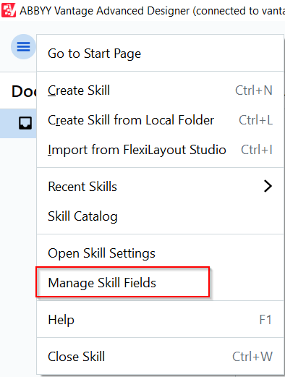Click the blue hamburger menu icon
Image resolution: width=285 pixels, height=377 pixels.
click(x=23, y=46)
